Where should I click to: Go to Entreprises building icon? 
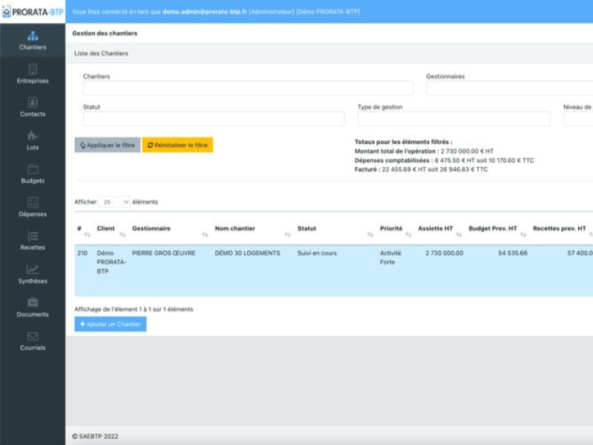pos(33,69)
